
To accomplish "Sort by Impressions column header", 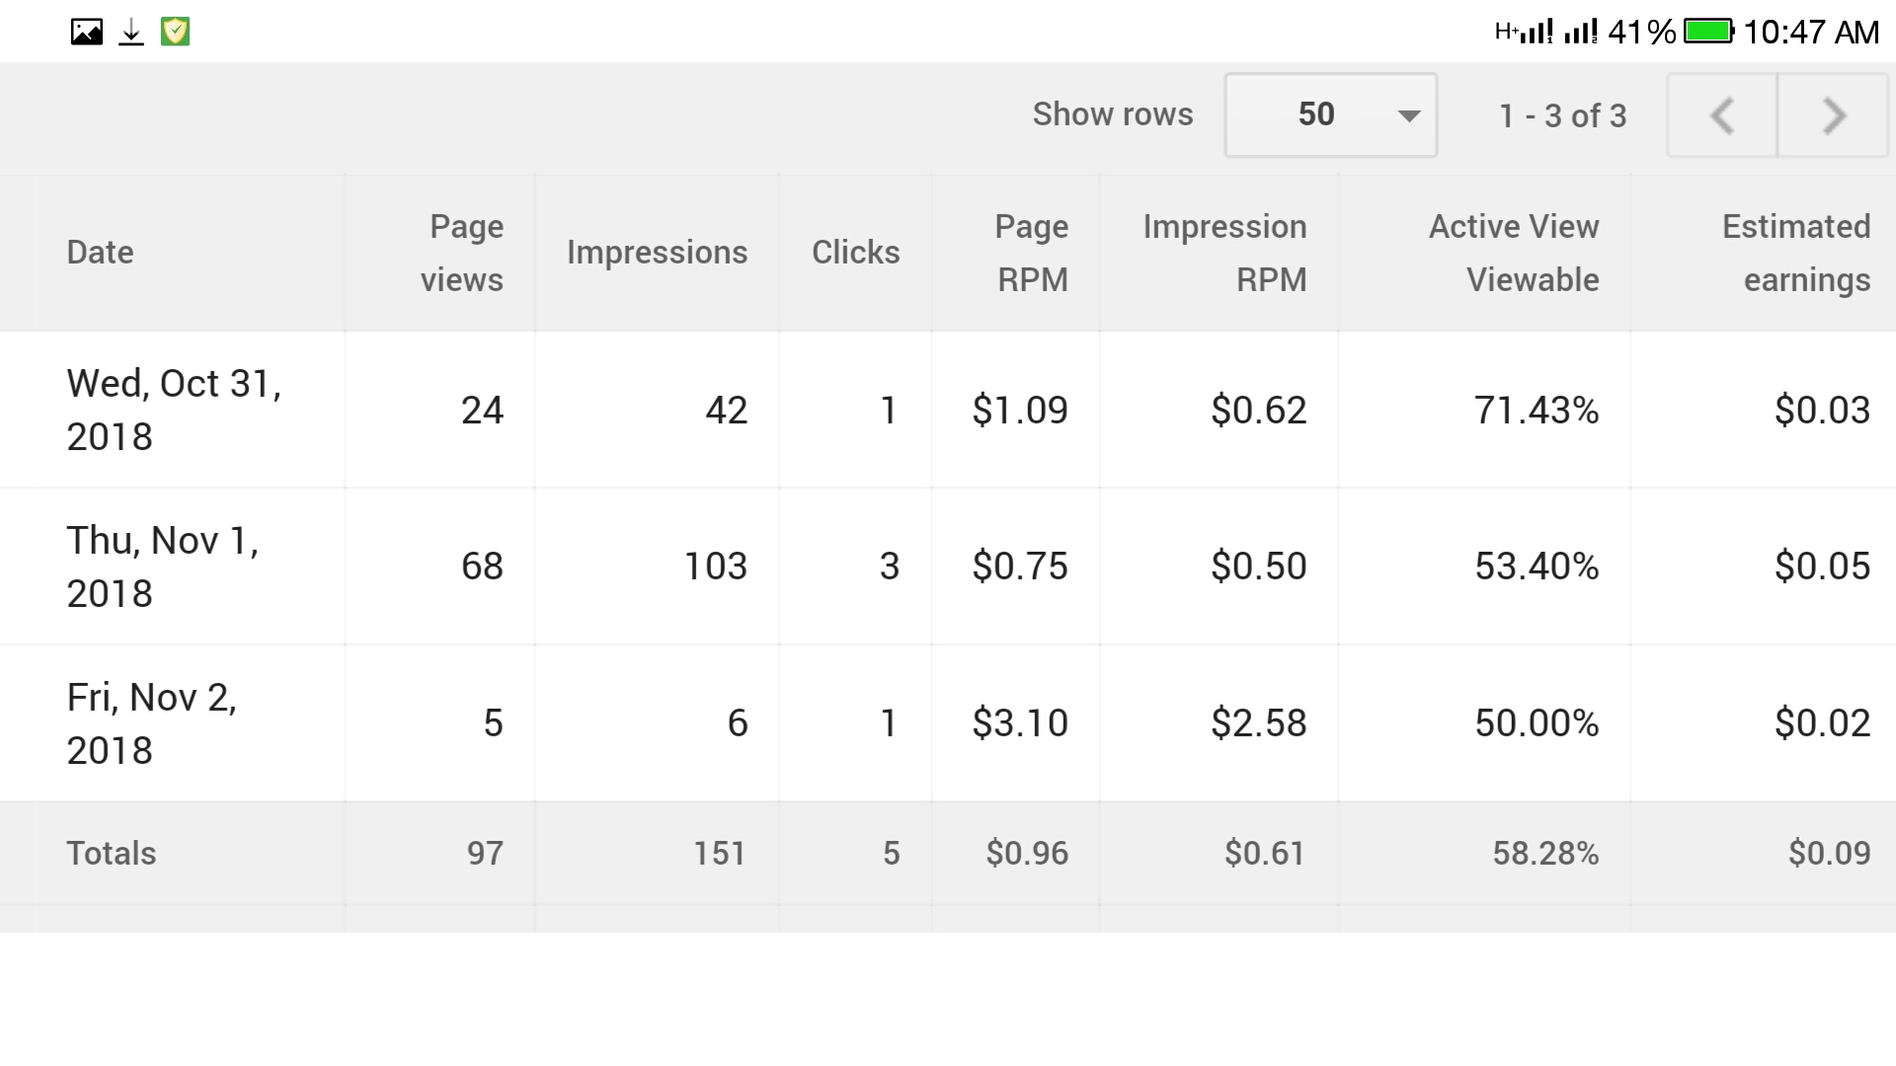I will [x=657, y=253].
